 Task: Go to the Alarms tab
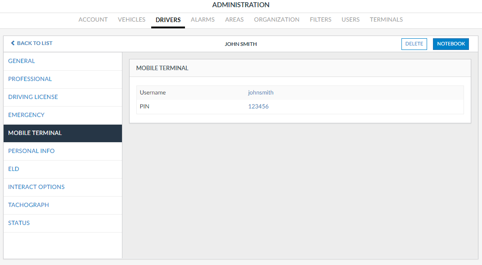click(203, 20)
